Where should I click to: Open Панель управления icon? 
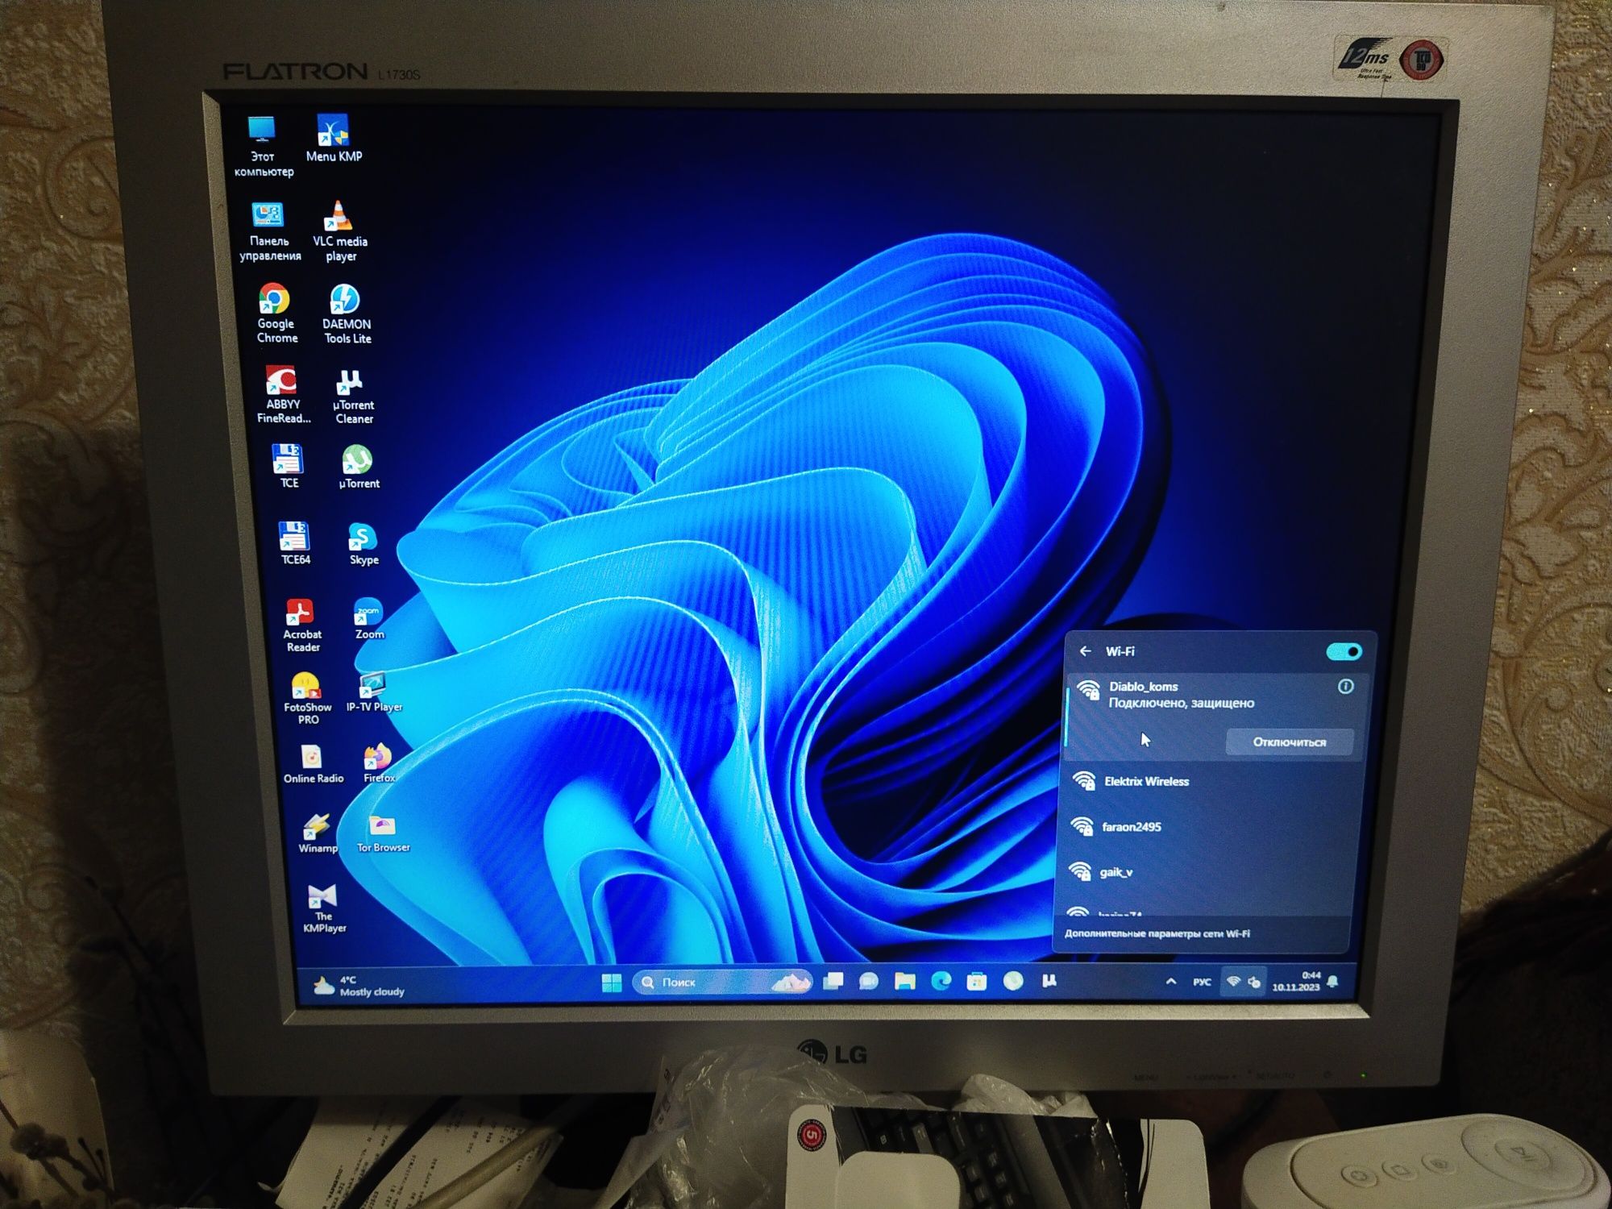coord(269,232)
